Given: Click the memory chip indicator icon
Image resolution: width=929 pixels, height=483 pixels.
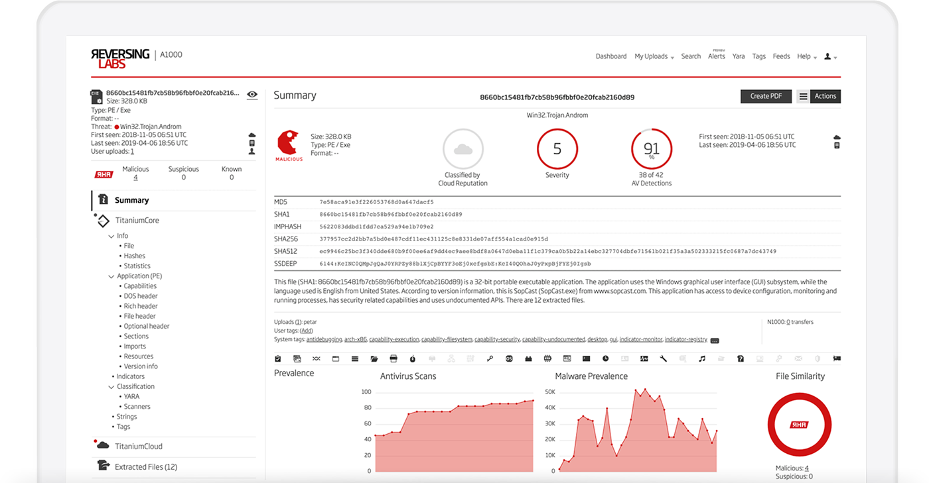Looking at the screenshot, I should [x=547, y=358].
